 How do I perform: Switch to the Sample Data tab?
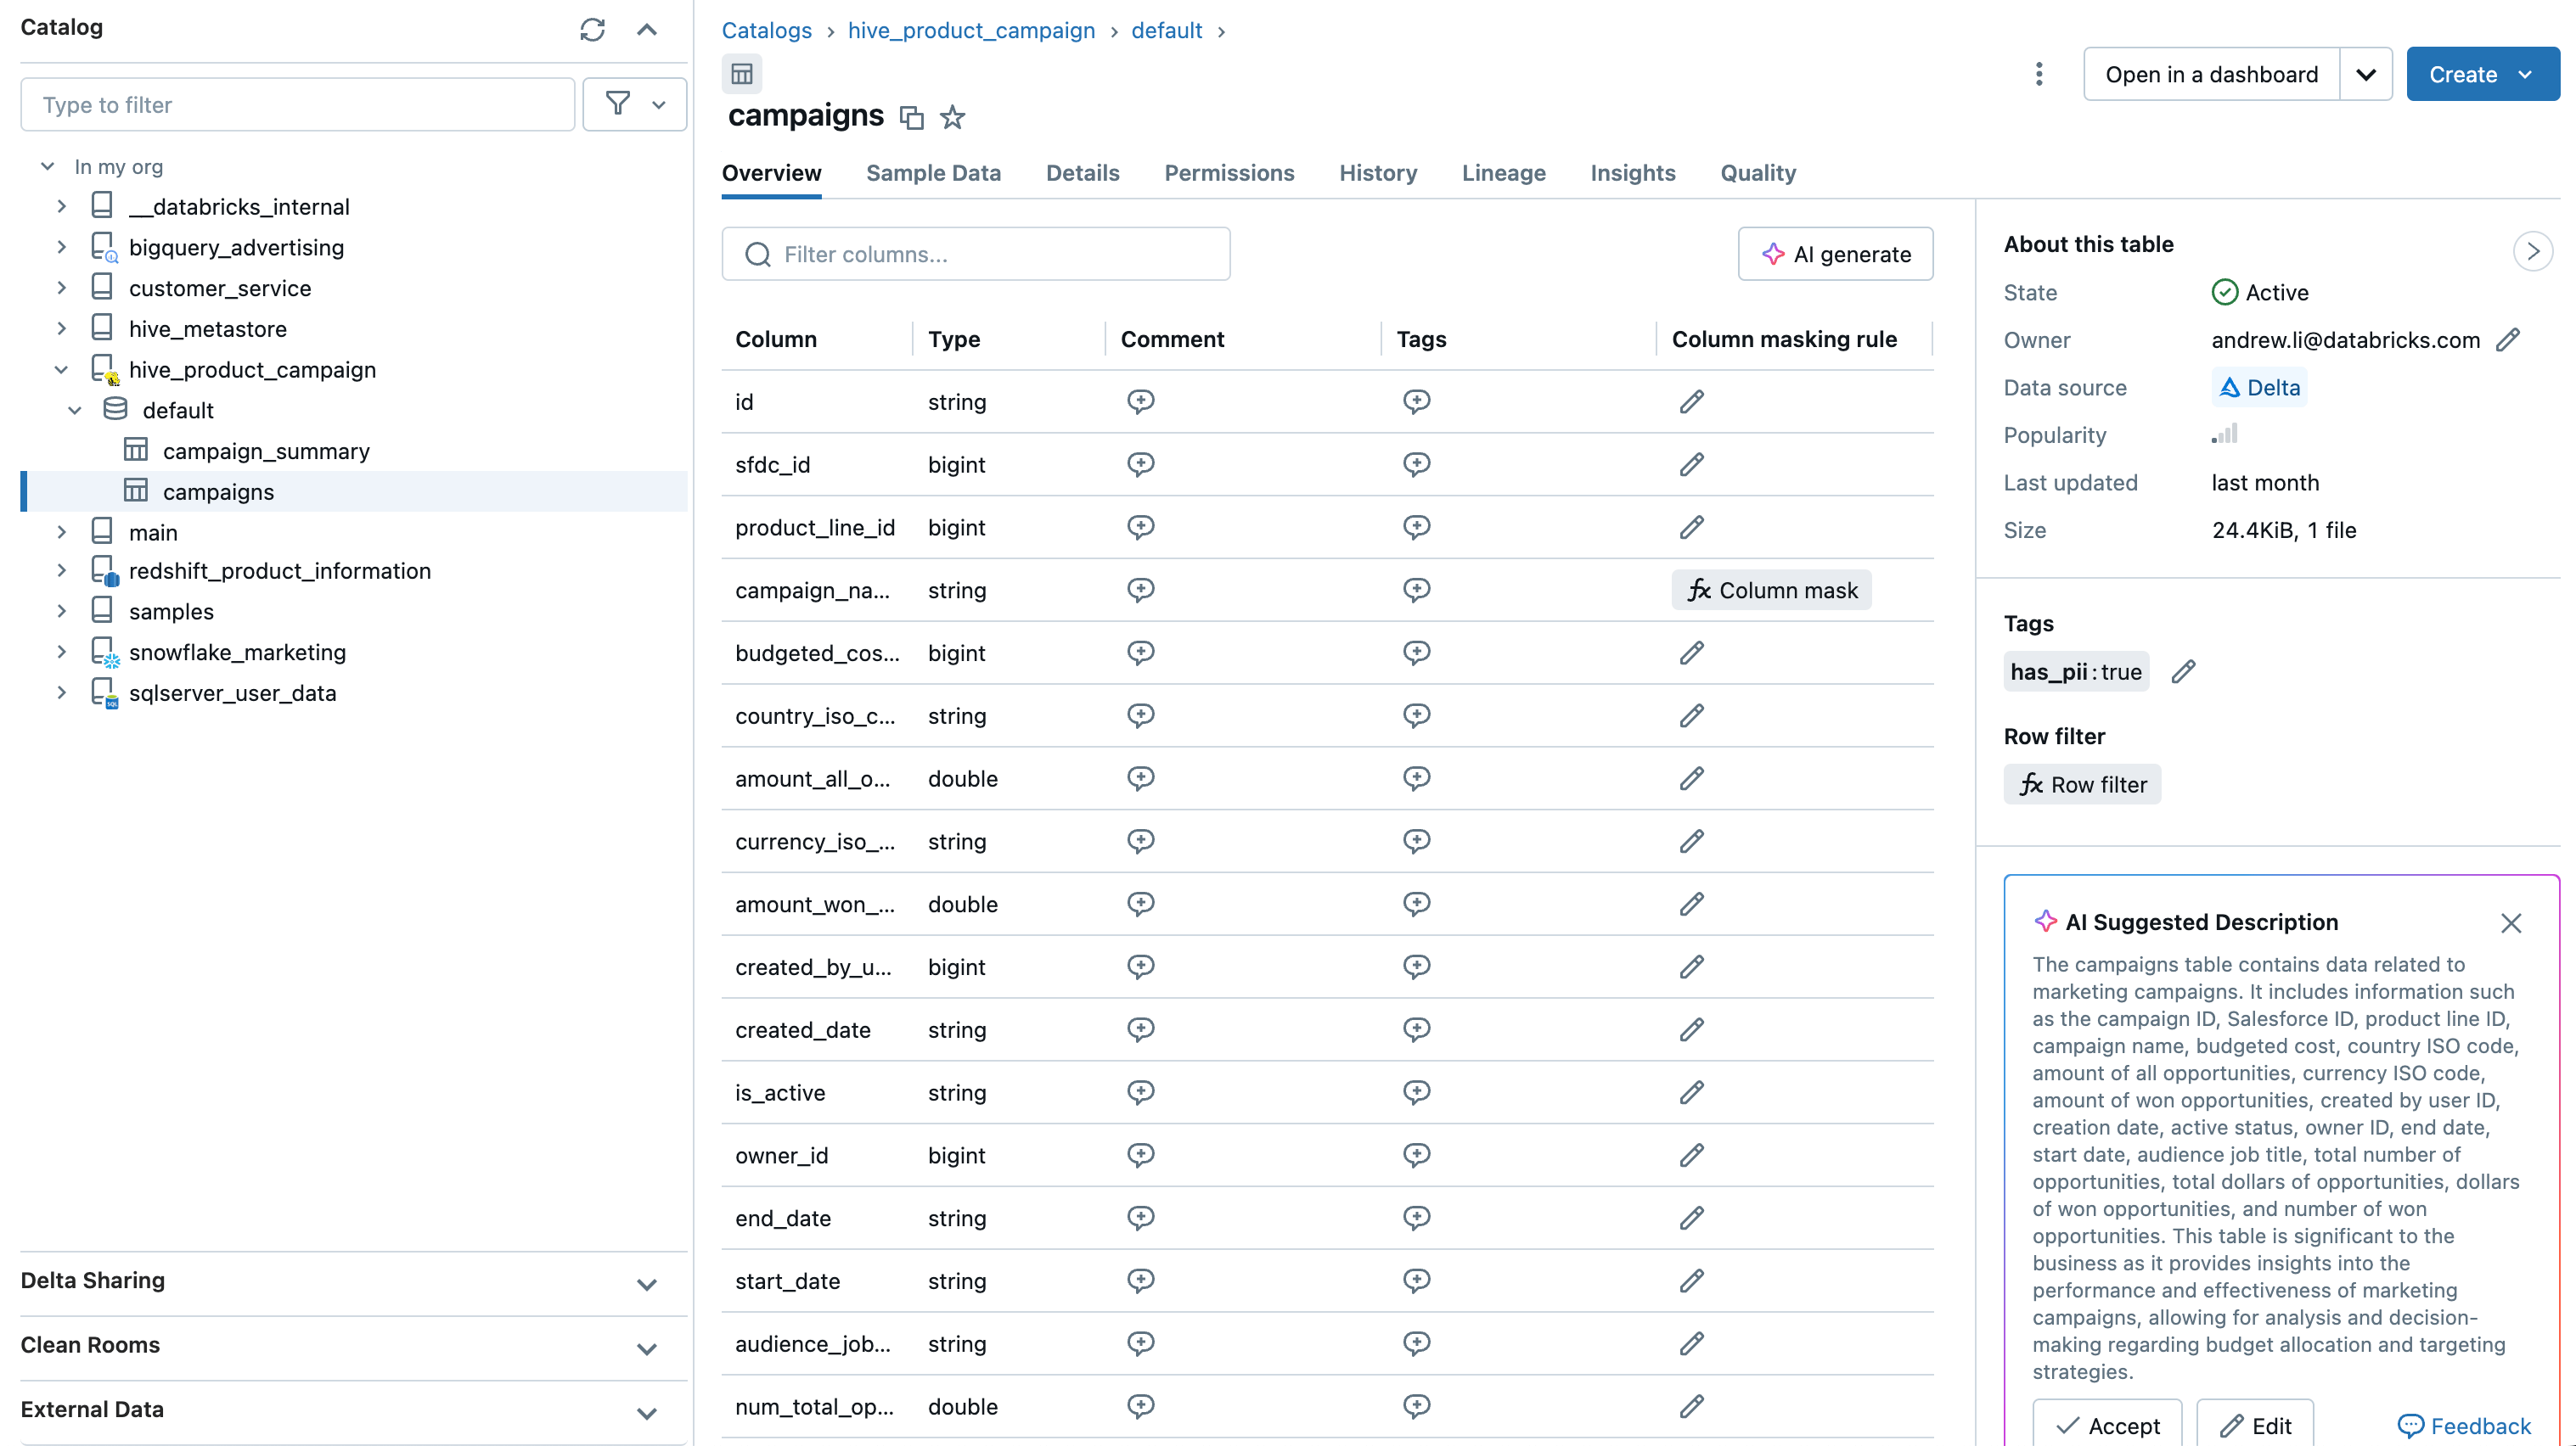(932, 171)
